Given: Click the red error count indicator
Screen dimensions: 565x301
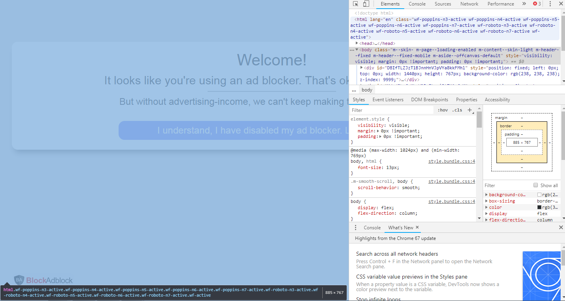Looking at the screenshot, I should click(537, 4).
